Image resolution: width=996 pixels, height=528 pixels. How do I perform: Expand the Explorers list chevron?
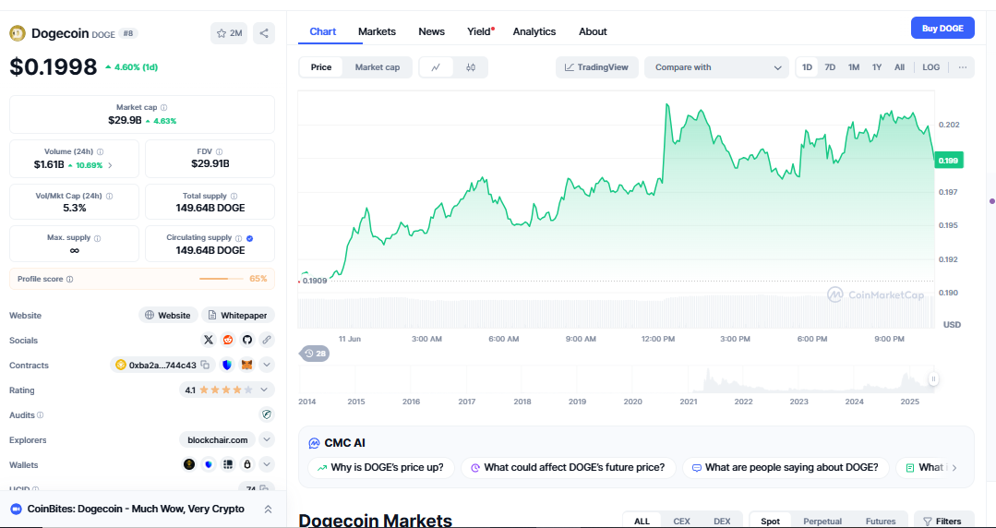267,439
